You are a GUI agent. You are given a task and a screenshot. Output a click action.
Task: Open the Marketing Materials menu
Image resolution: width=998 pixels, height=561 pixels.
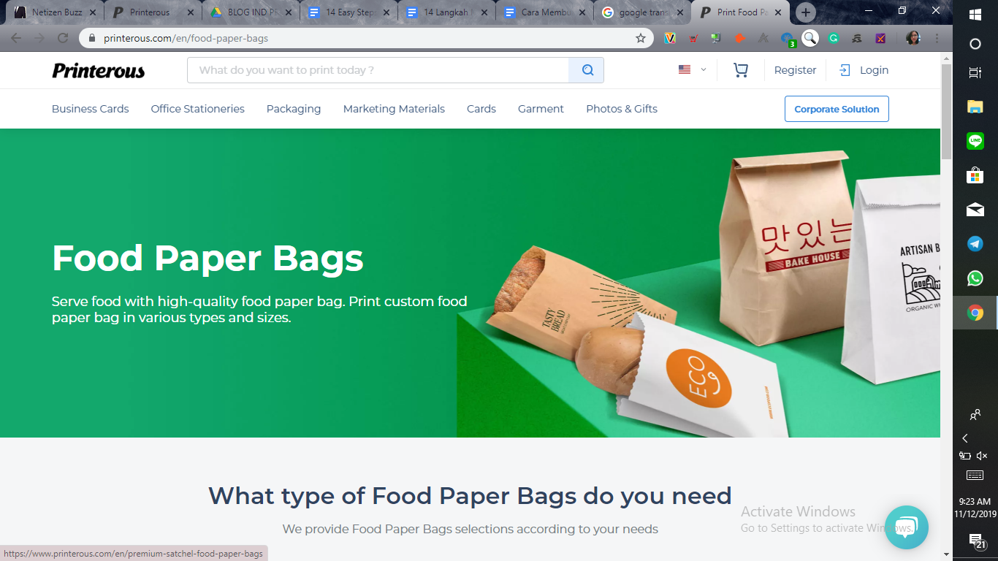click(394, 109)
